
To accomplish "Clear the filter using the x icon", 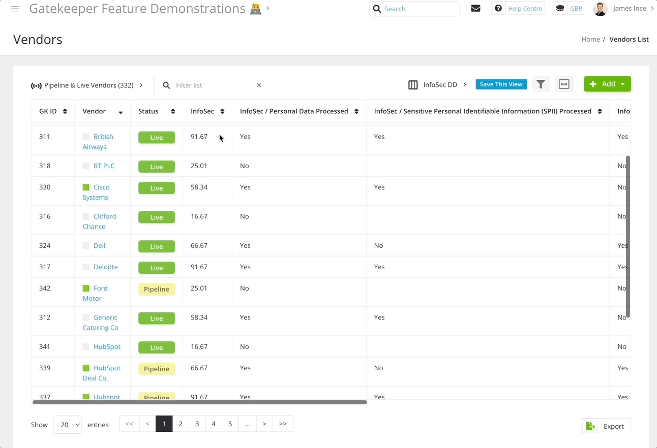I will [259, 85].
